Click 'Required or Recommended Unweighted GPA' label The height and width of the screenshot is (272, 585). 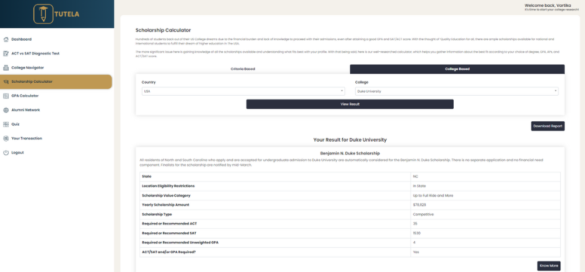[180, 242]
